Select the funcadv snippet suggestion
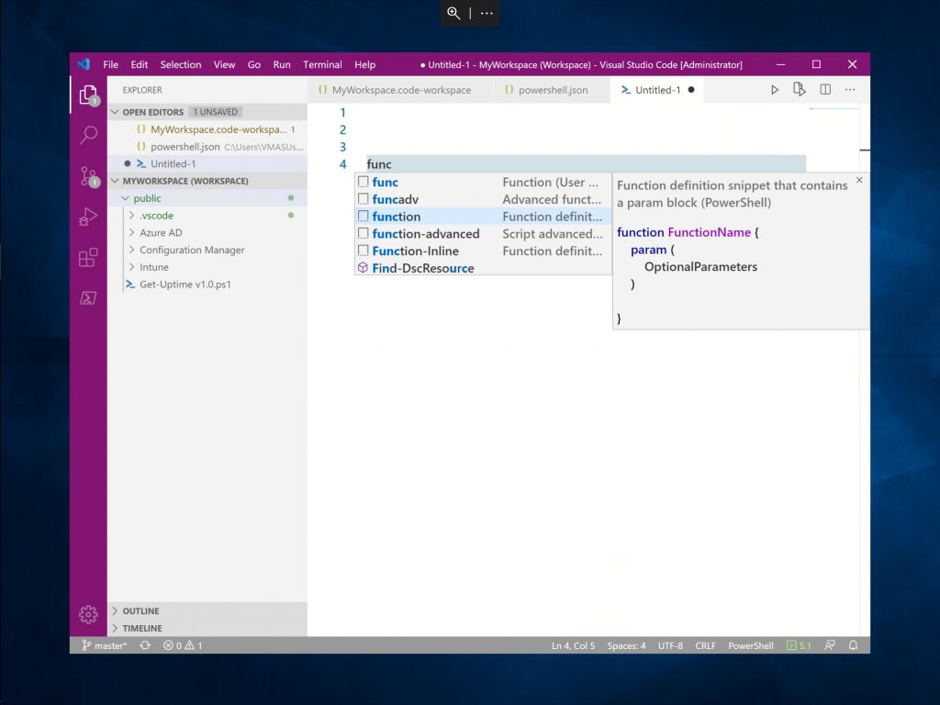This screenshot has height=705, width=940. click(x=483, y=199)
